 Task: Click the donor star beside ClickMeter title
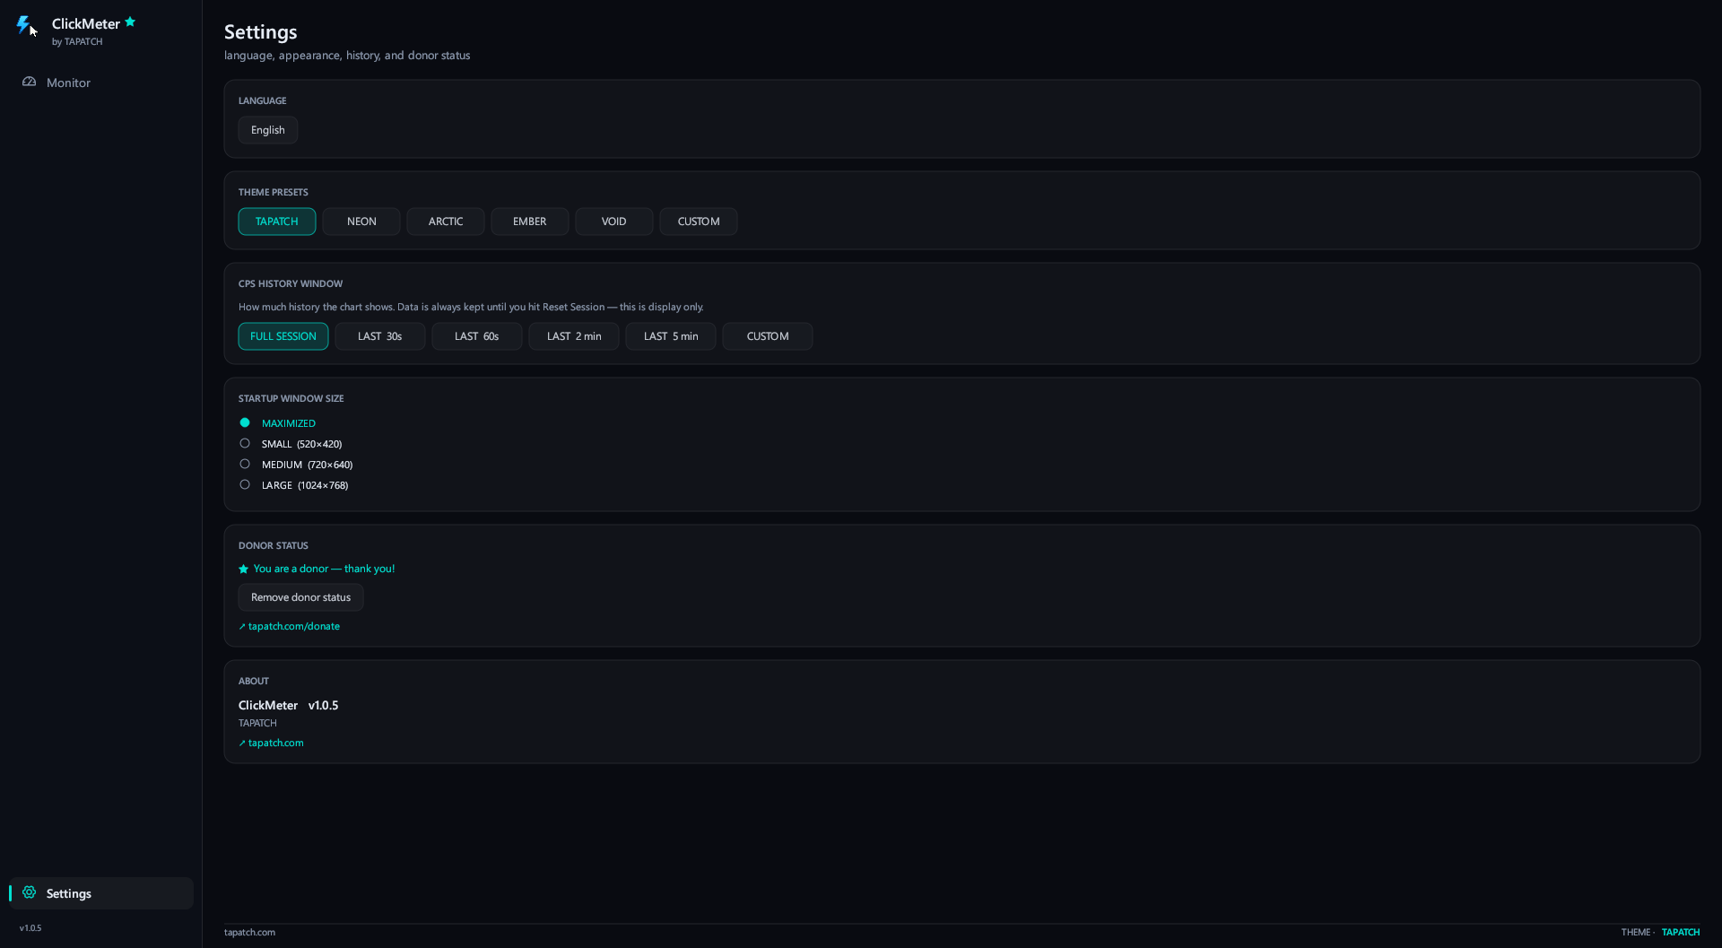point(130,22)
